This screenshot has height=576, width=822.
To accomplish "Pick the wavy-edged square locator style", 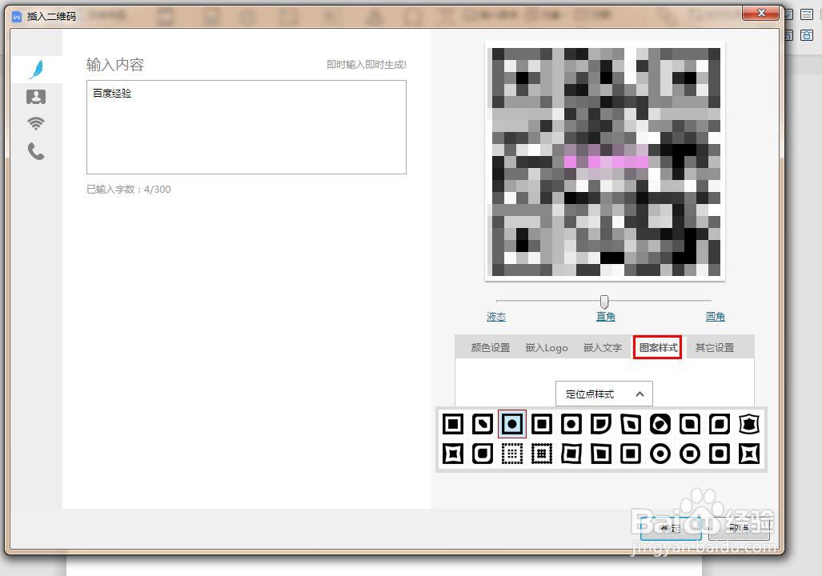I will pos(571,454).
